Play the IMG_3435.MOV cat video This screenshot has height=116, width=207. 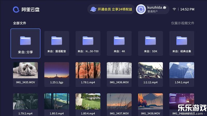tap(25, 70)
